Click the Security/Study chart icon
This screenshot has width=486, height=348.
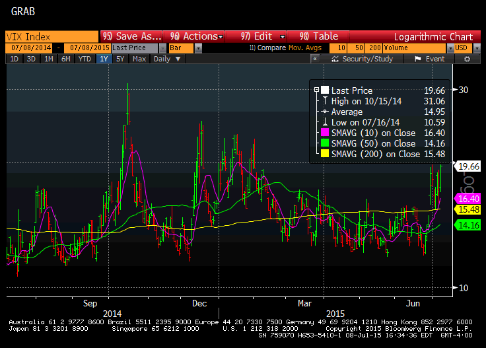coord(335,59)
